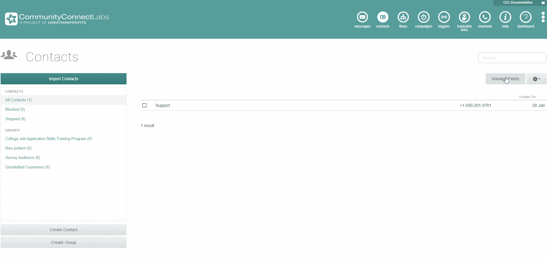Open College Job Application Skills Training Program group
Screen dimensions: 547x259
tap(49, 139)
